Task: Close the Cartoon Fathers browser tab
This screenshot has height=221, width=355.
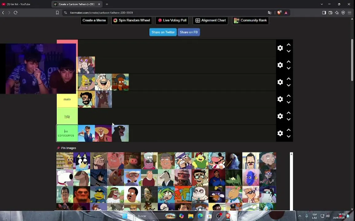Action: tap(99, 4)
